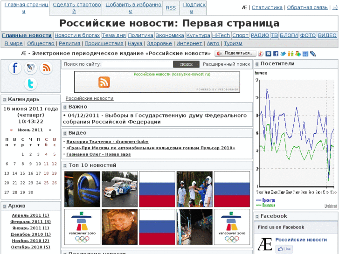Viewport: 339px width, 254px height.
Task: Open the round Facebook icon in left sidebar
Action: coord(15,68)
